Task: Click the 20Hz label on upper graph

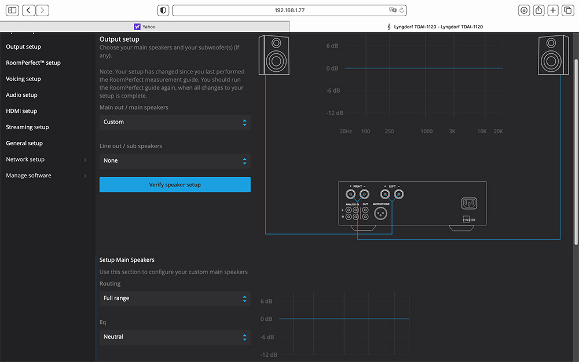Action: [346, 131]
